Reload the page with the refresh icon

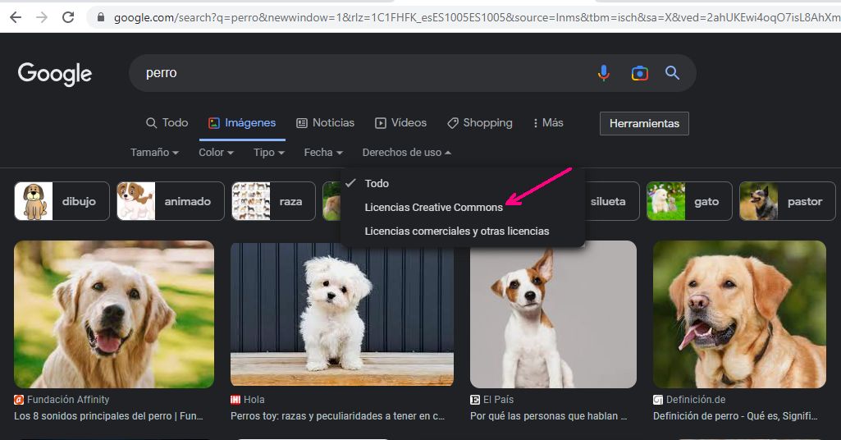tap(68, 17)
